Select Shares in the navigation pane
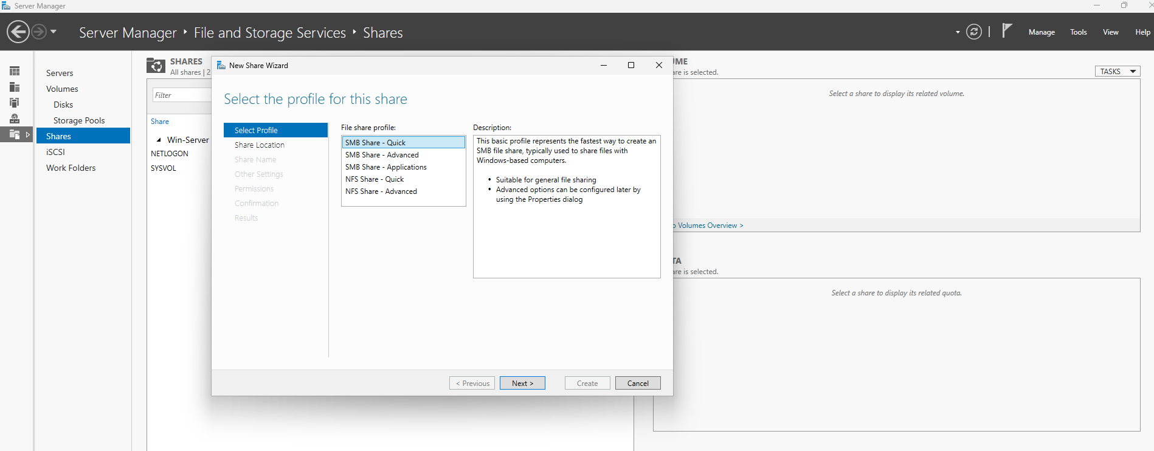This screenshot has width=1154, height=451. pos(83,136)
